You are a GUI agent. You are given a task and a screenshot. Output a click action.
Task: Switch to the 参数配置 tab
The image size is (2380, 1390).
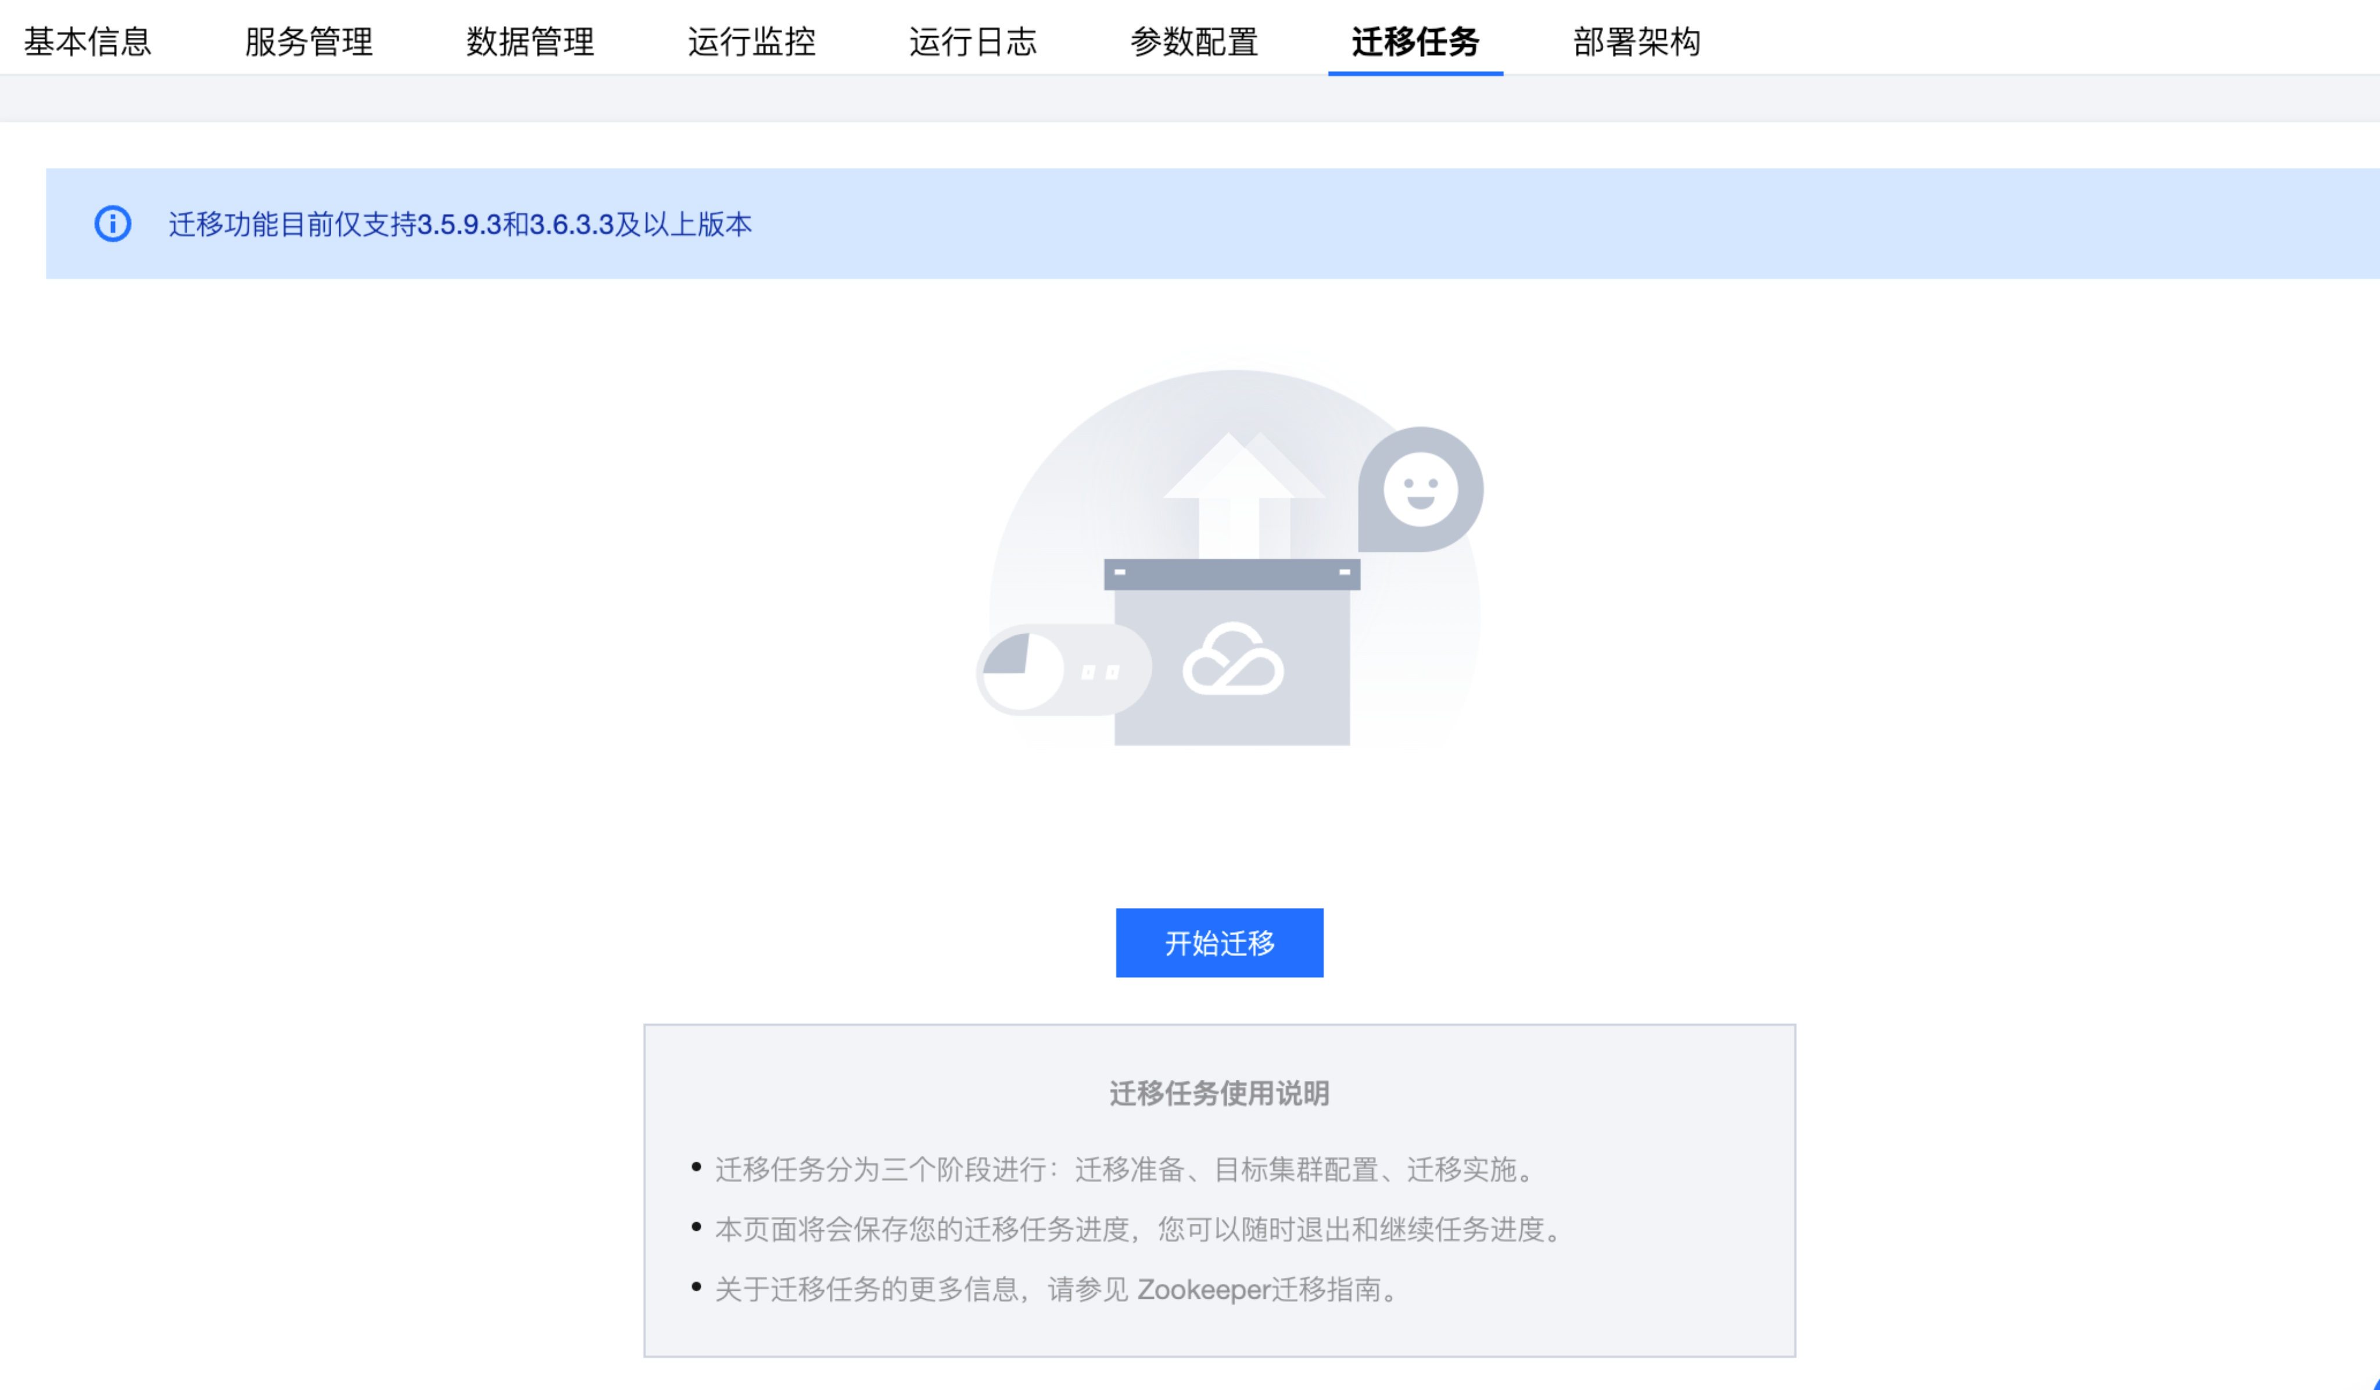[x=1195, y=42]
